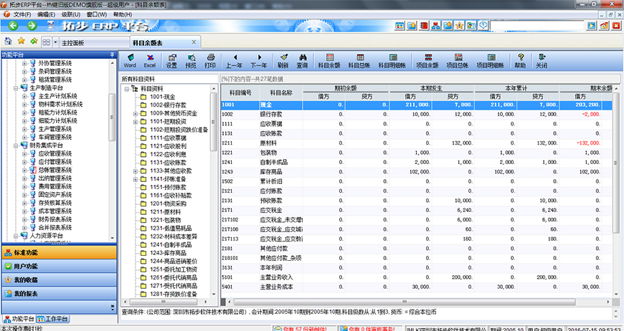Refresh data with the 刷新 icon

283,60
